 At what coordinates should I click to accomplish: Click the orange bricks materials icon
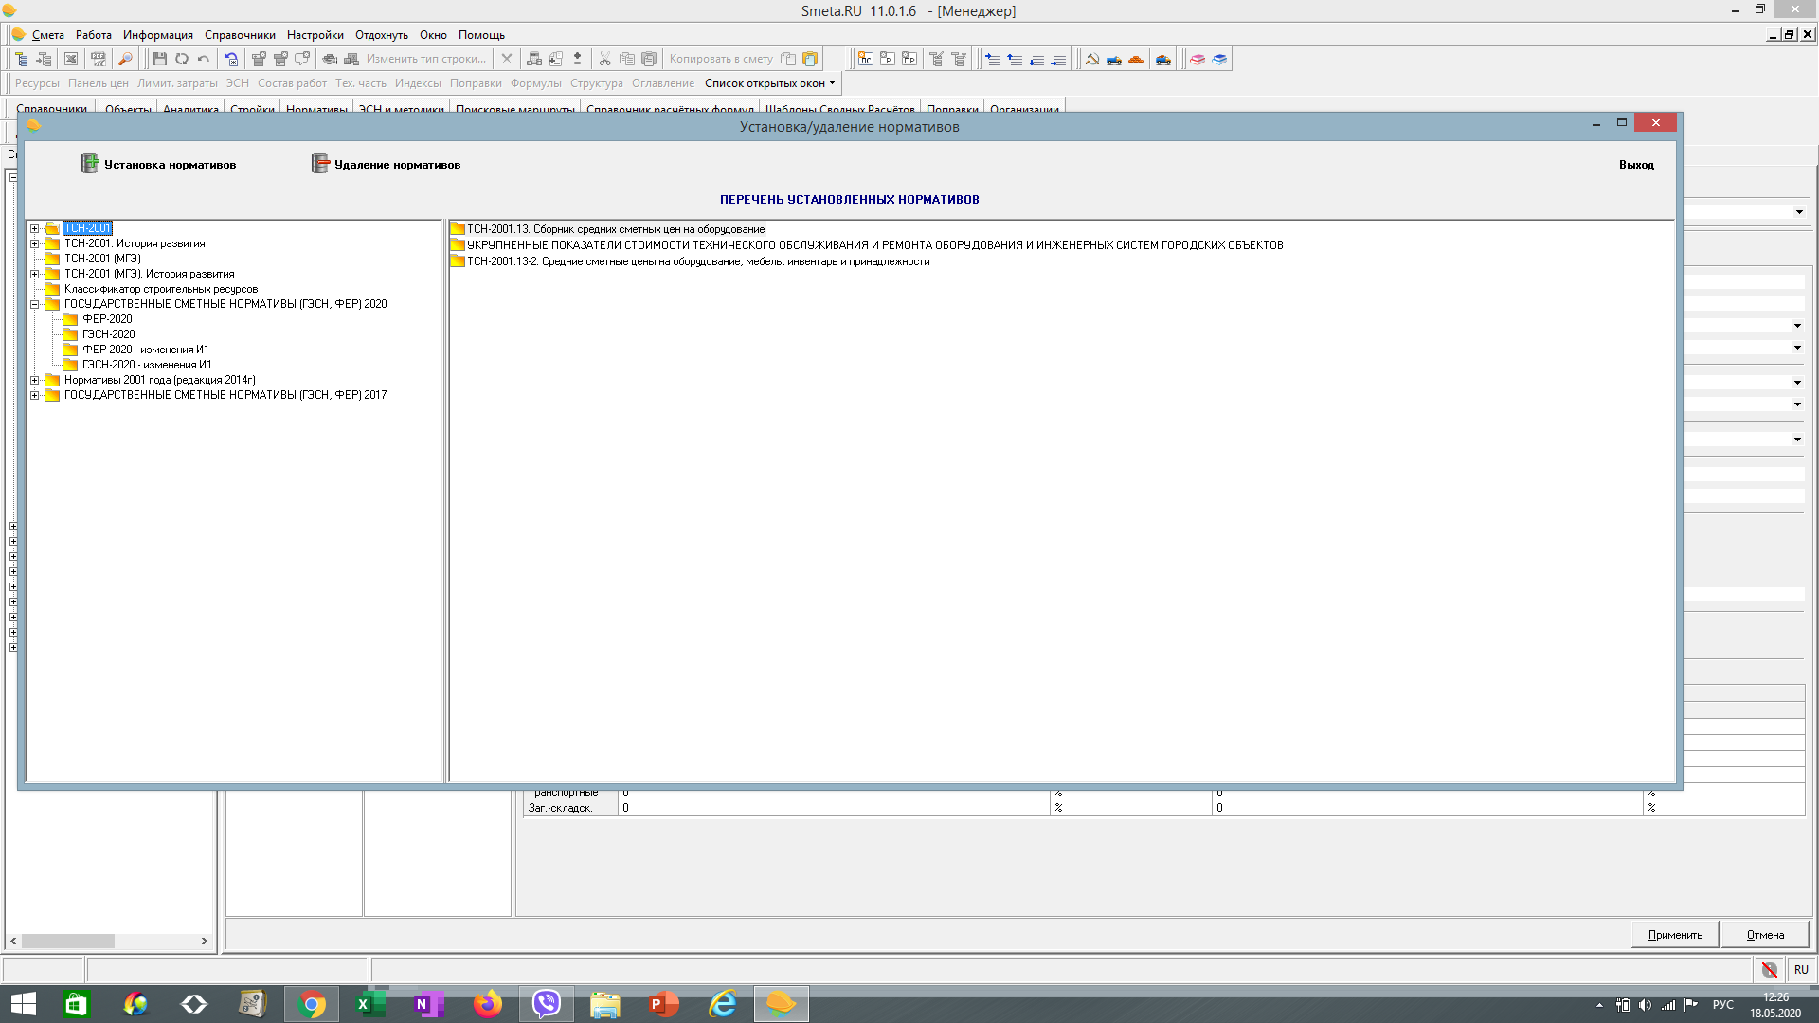pyautogui.click(x=1136, y=59)
